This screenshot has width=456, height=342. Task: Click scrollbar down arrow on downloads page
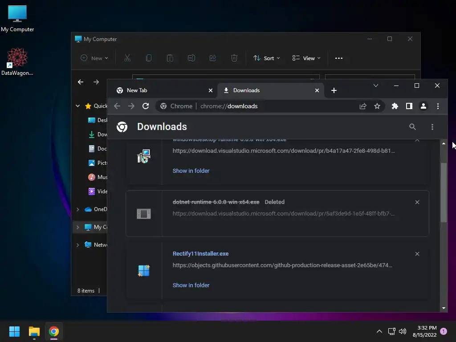(x=444, y=308)
